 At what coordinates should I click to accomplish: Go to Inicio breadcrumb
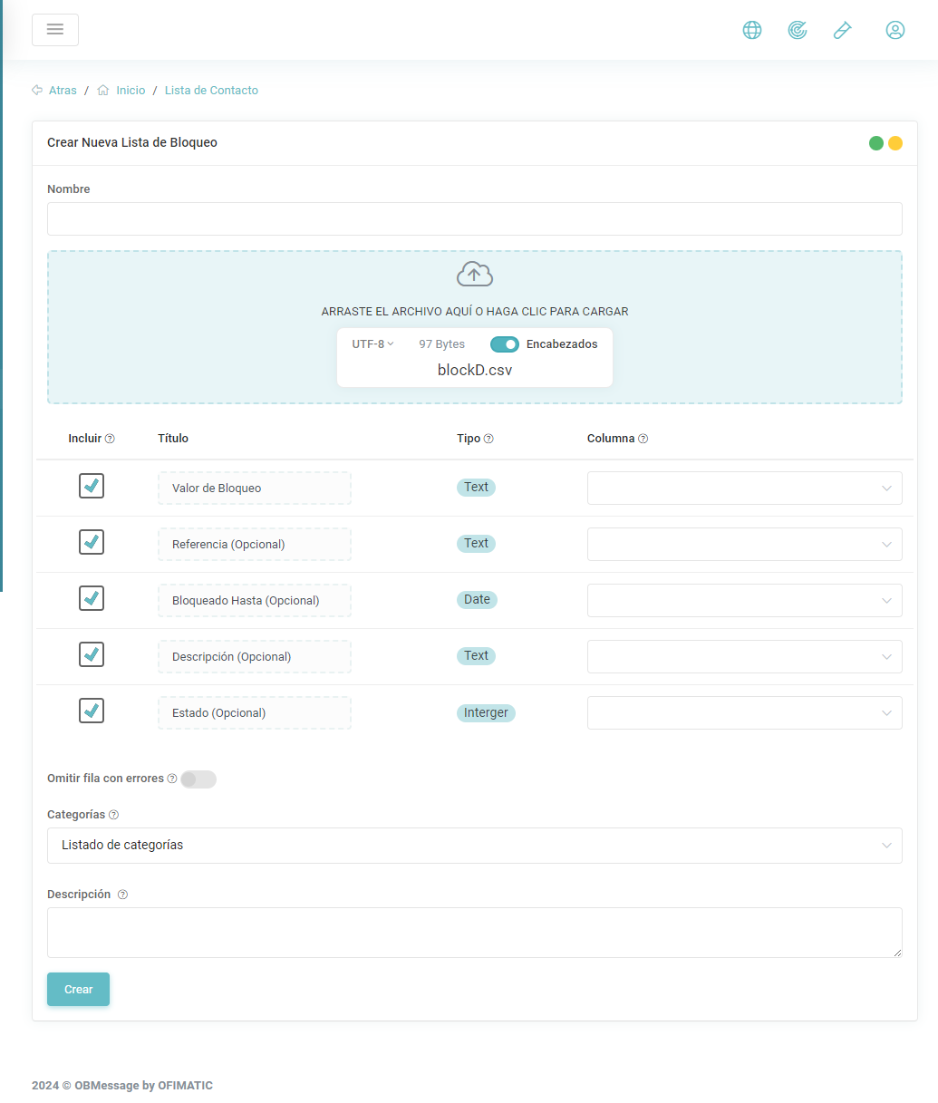[131, 91]
